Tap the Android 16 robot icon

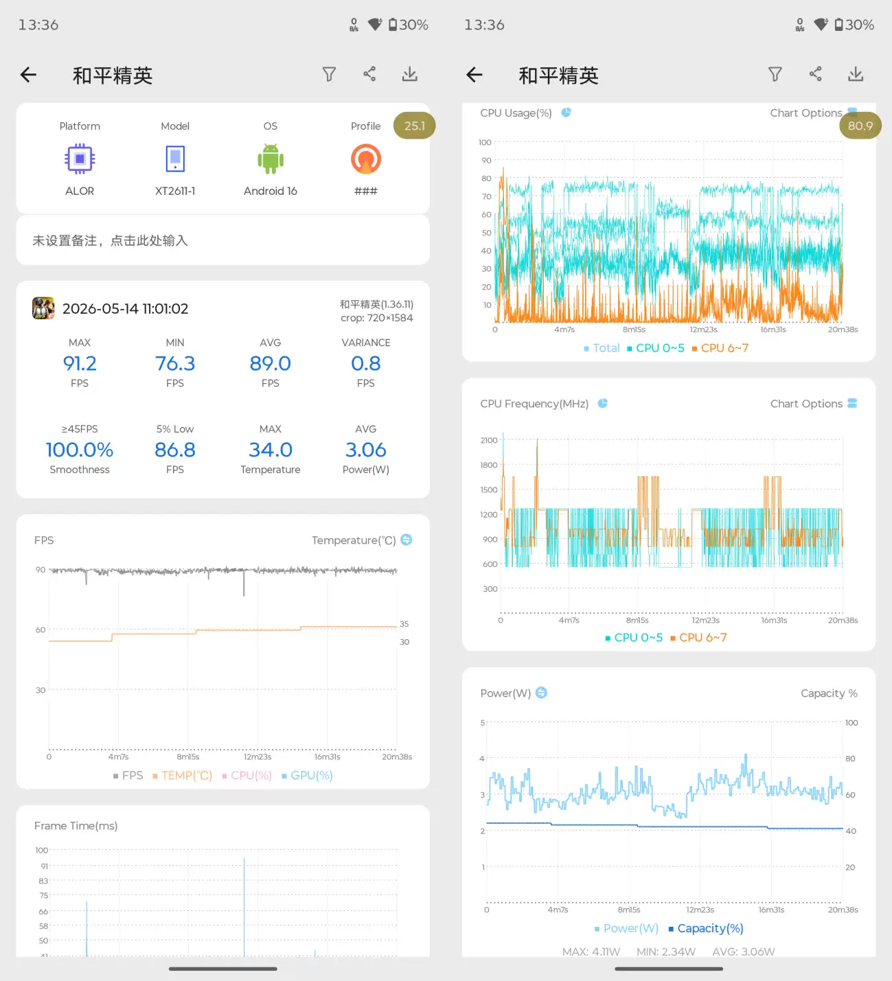pos(271,159)
